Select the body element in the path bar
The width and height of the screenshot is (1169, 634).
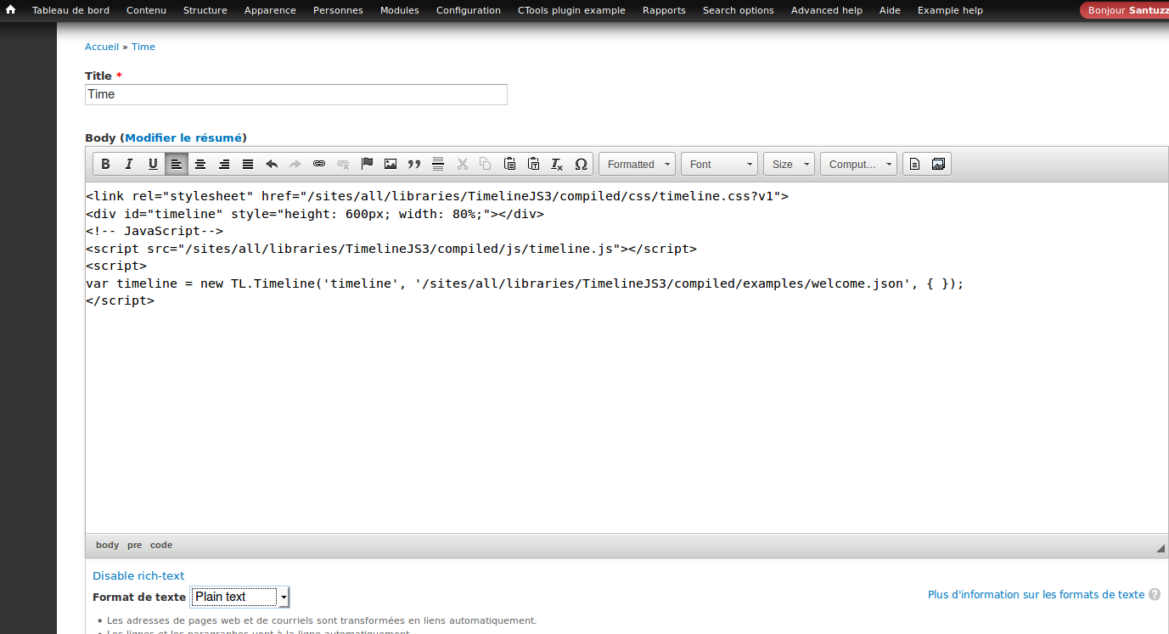tap(108, 545)
